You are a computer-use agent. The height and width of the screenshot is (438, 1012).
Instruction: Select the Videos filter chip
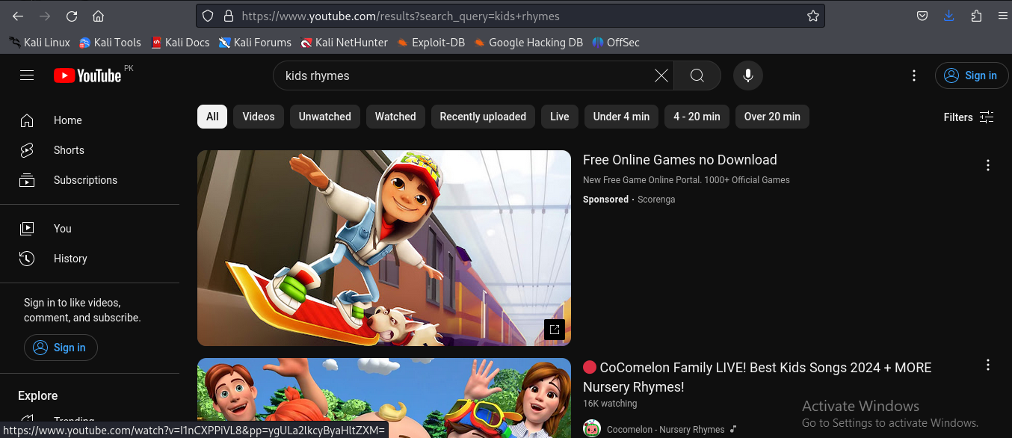(259, 117)
